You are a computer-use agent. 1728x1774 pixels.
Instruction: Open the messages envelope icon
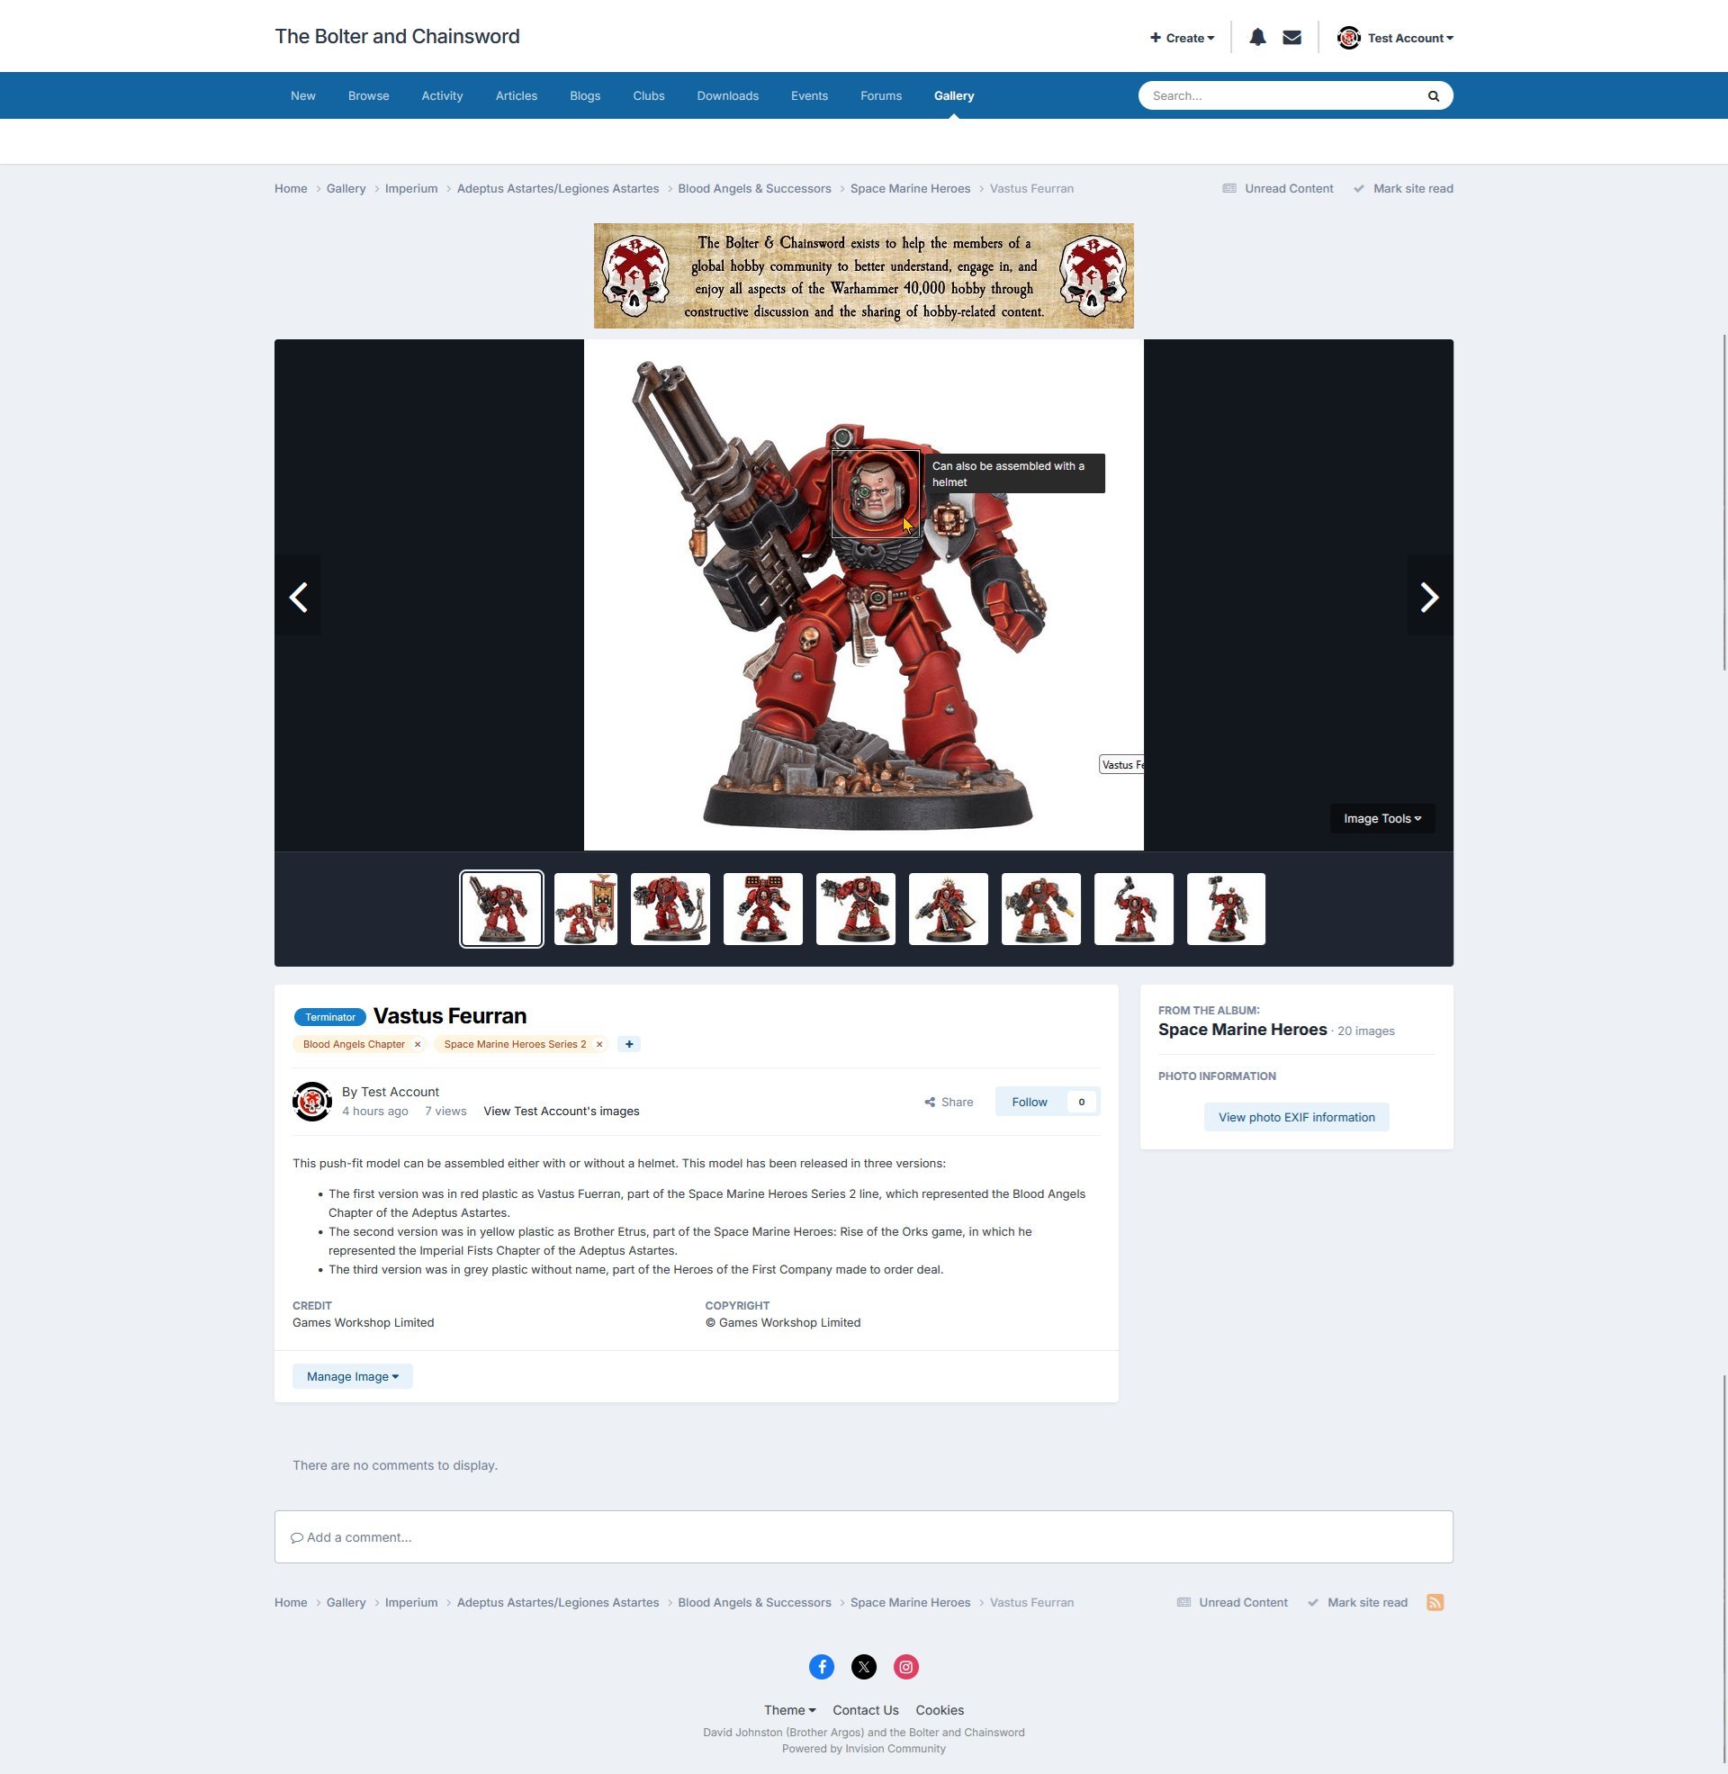(x=1291, y=37)
